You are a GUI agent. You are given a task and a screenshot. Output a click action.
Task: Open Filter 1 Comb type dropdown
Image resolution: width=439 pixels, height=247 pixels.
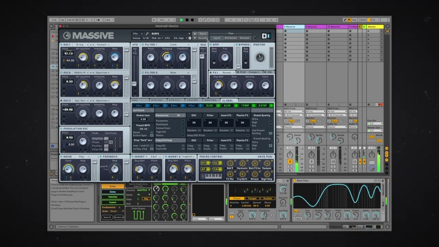(175, 45)
